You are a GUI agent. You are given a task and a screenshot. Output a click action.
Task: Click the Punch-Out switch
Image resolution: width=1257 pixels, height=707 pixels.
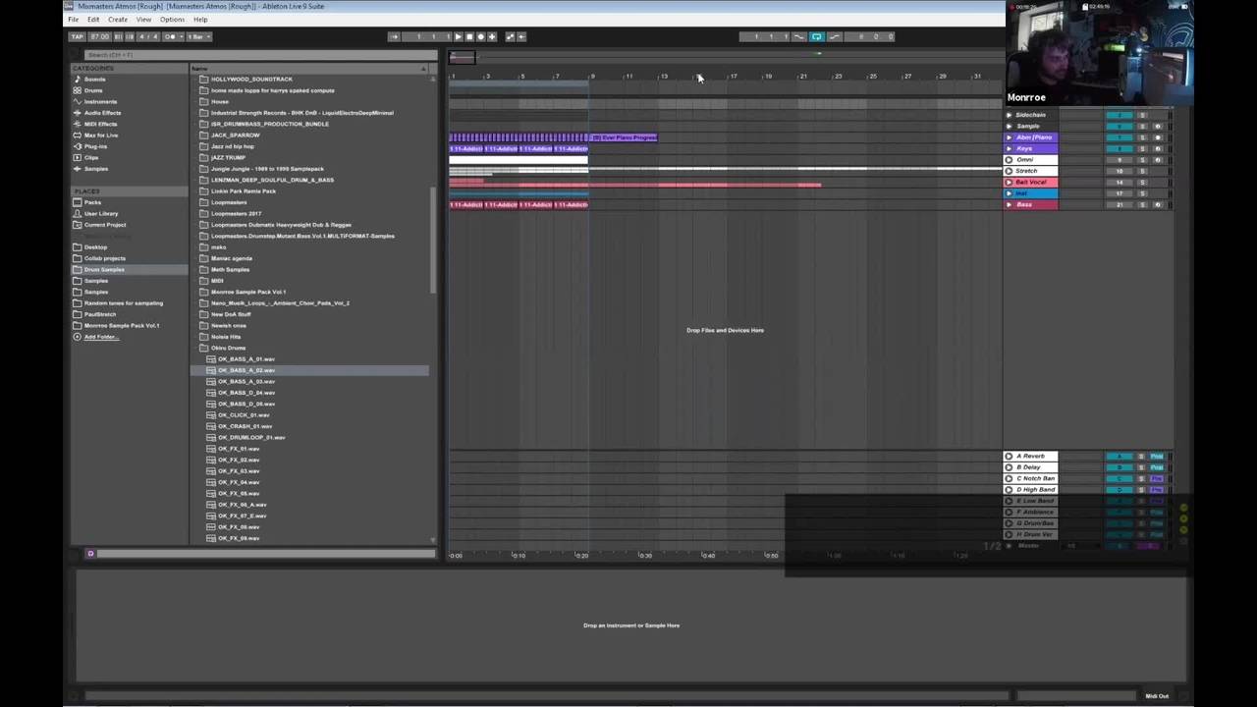tap(835, 36)
